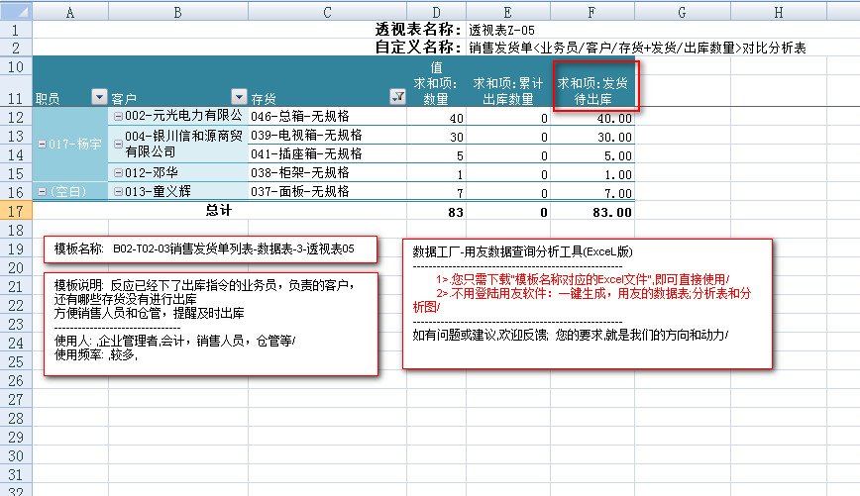
Task: Click the 数据工厂 tool info text box
Action: point(587,304)
